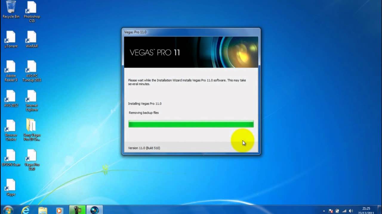The width and height of the screenshot is (382, 214).
Task: Click the 'Removing backup files' status text
Action: tap(144, 113)
